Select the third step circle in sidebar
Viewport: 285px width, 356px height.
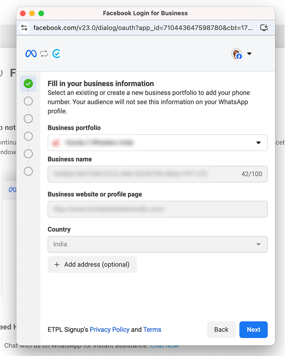(29, 119)
